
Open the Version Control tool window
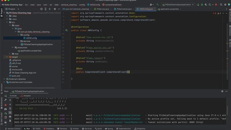(x=13, y=129)
